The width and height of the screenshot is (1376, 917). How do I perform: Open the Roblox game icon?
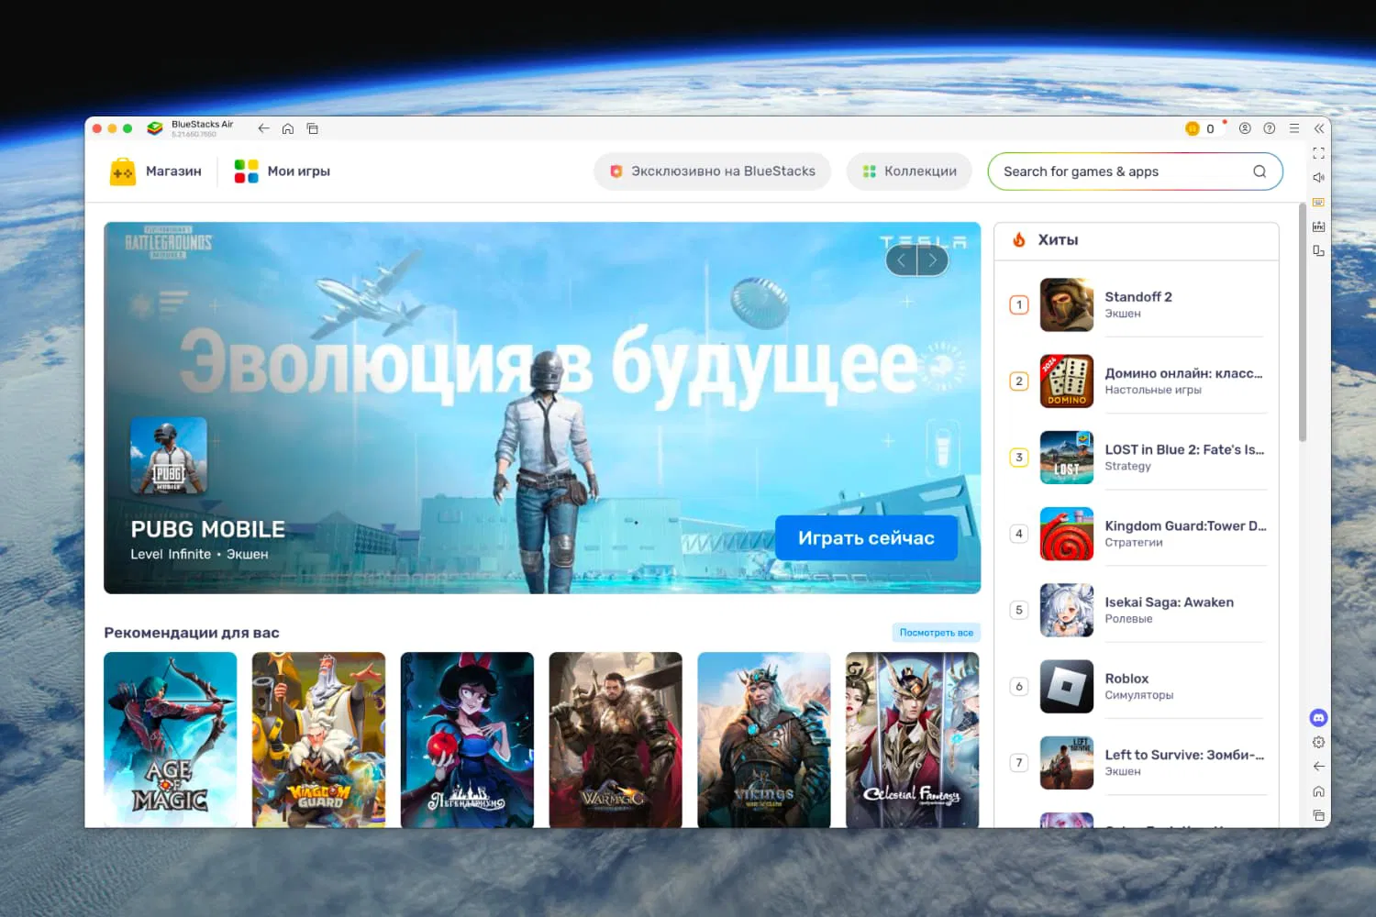pyautogui.click(x=1067, y=686)
